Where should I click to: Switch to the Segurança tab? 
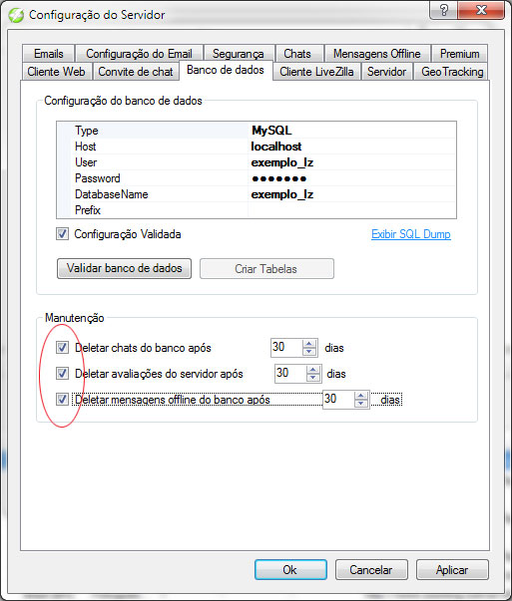pyautogui.click(x=239, y=54)
